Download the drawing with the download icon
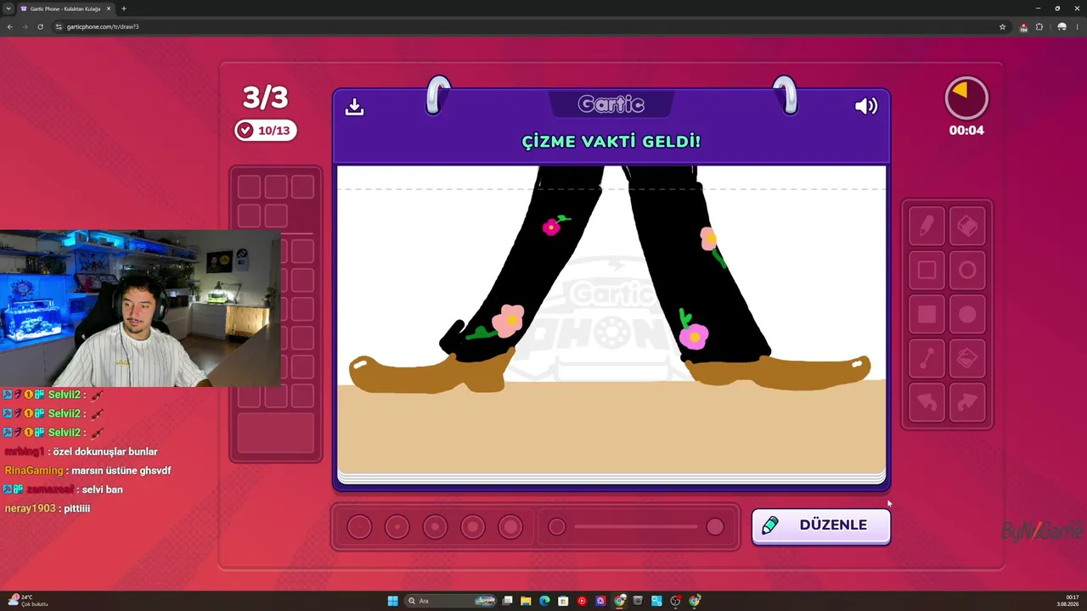Image resolution: width=1087 pixels, height=611 pixels. point(355,106)
